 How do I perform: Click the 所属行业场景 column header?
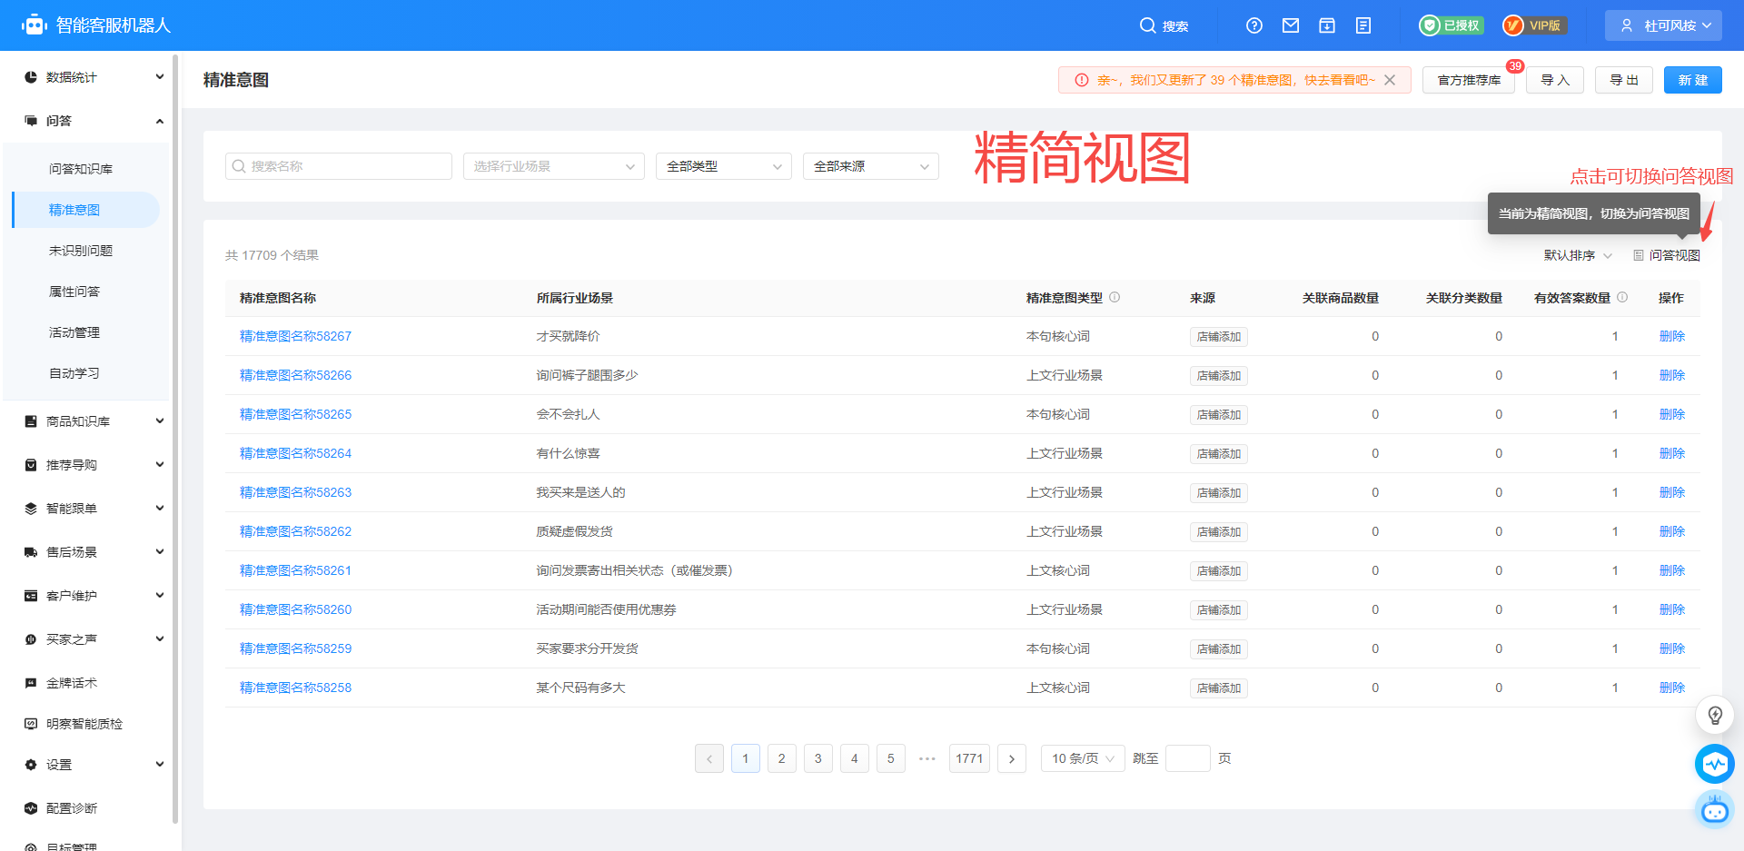tap(574, 298)
